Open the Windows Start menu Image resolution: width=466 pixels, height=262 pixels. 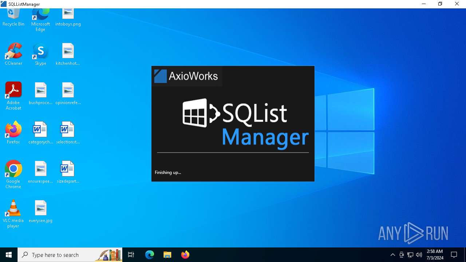pos(9,255)
